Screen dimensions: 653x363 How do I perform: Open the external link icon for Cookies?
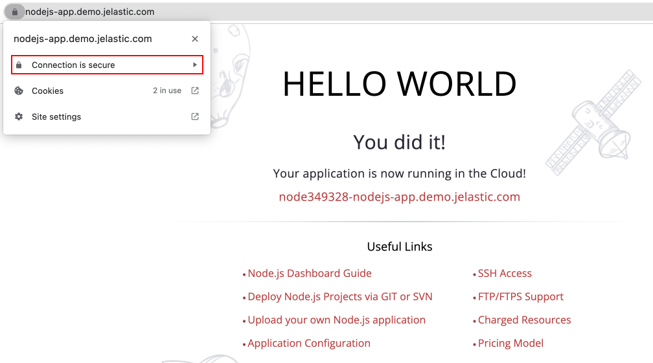click(195, 91)
